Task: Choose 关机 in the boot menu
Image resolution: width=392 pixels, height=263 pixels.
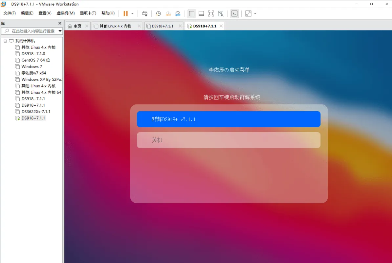Action: 229,140
